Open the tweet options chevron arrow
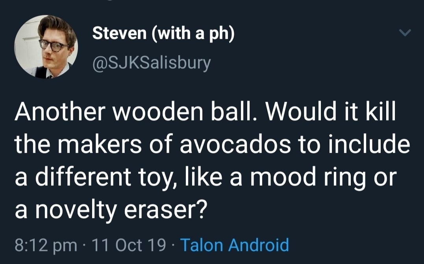The image size is (424, 264). click(405, 33)
